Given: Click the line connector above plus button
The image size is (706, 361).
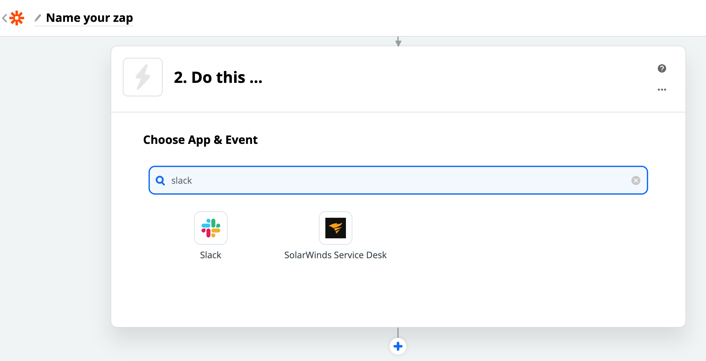Looking at the screenshot, I should 398,333.
